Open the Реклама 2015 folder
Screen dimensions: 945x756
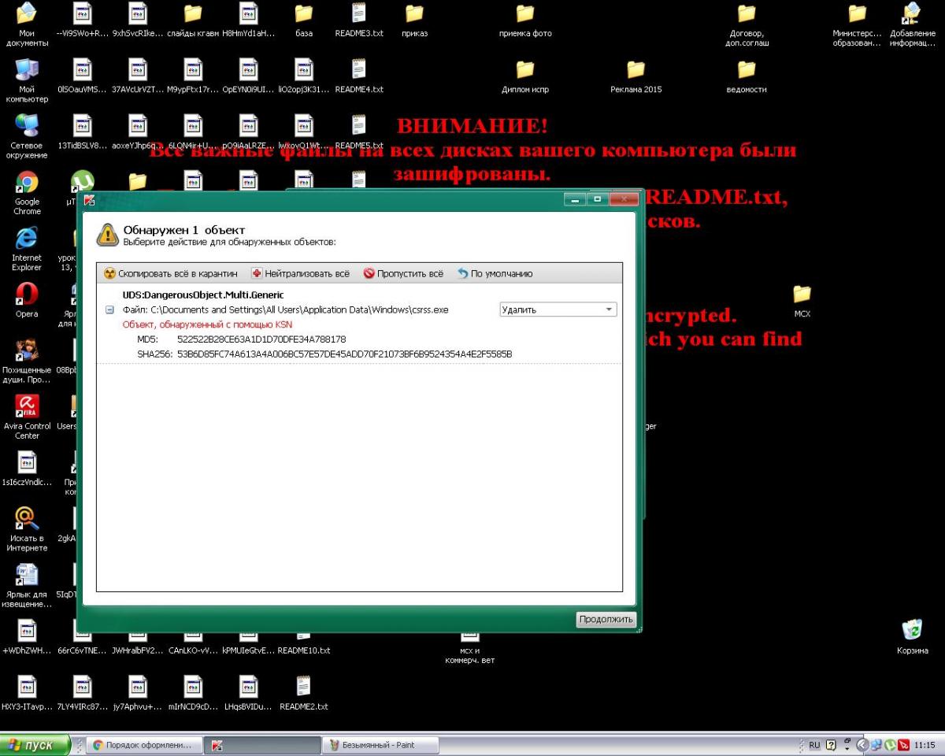point(636,75)
